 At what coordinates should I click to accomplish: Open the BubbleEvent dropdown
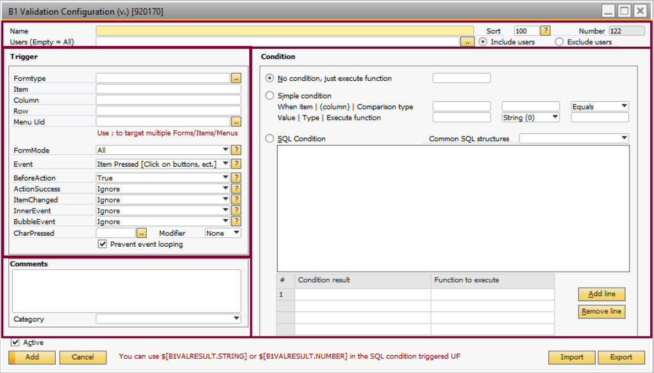(163, 221)
